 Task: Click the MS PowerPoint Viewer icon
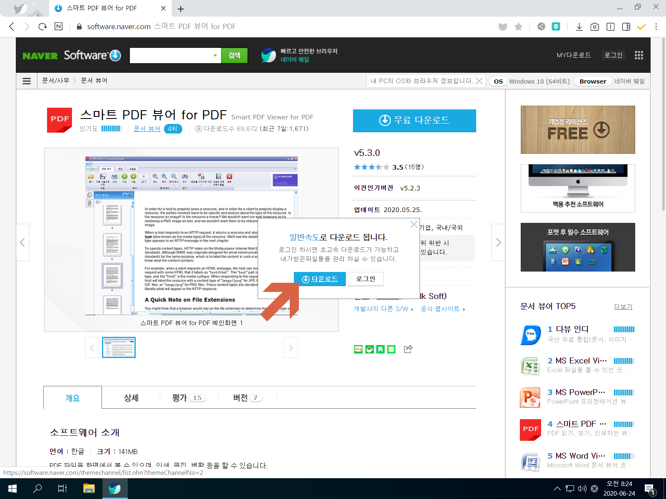pos(531,398)
